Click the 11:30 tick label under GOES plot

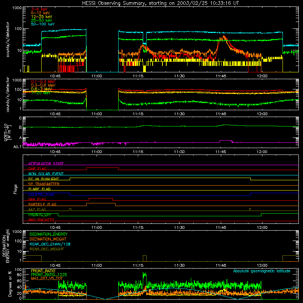click(179, 152)
